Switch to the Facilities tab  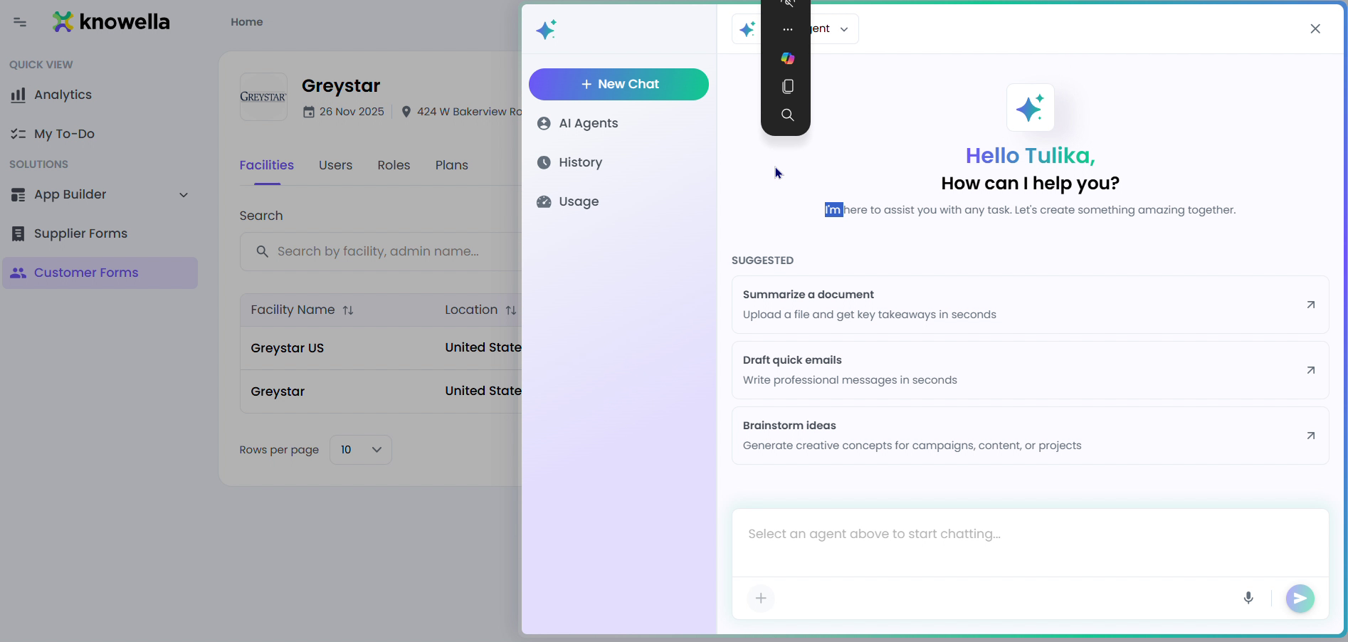pyautogui.click(x=267, y=165)
